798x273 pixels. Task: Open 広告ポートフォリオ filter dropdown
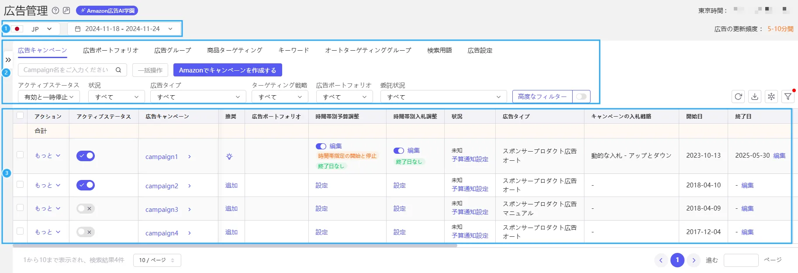(345, 97)
